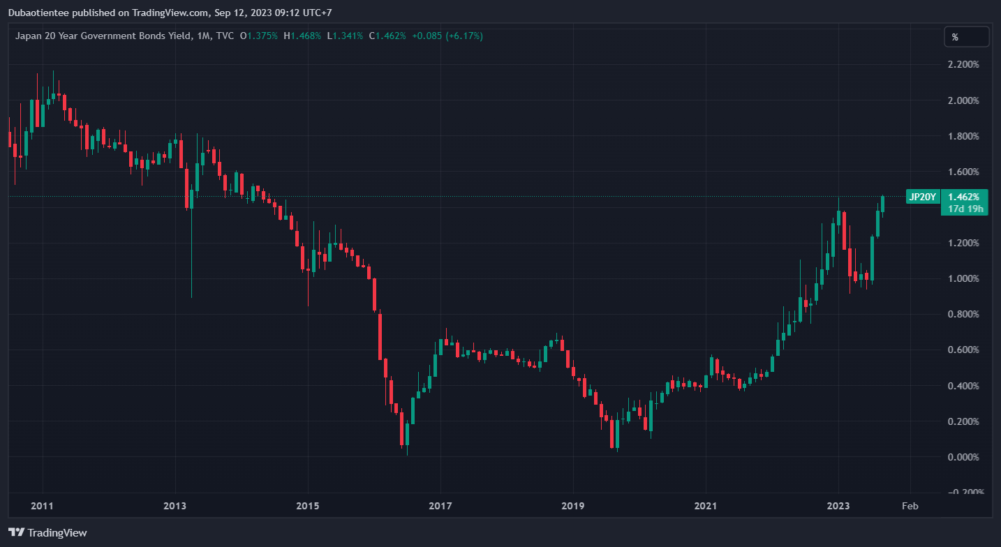Click the 0.000% level on price axis

point(963,457)
